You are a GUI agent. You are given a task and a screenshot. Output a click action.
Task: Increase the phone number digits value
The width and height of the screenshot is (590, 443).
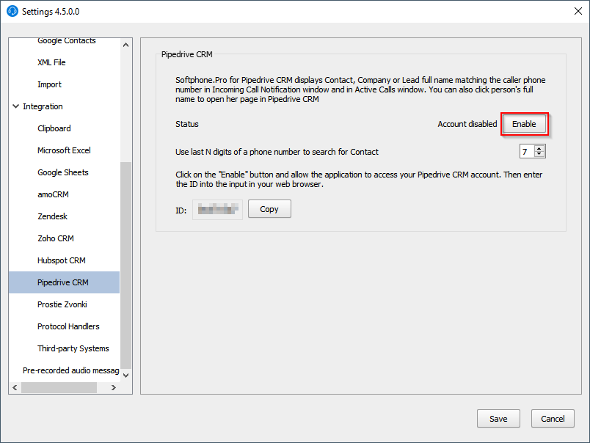pyautogui.click(x=539, y=147)
